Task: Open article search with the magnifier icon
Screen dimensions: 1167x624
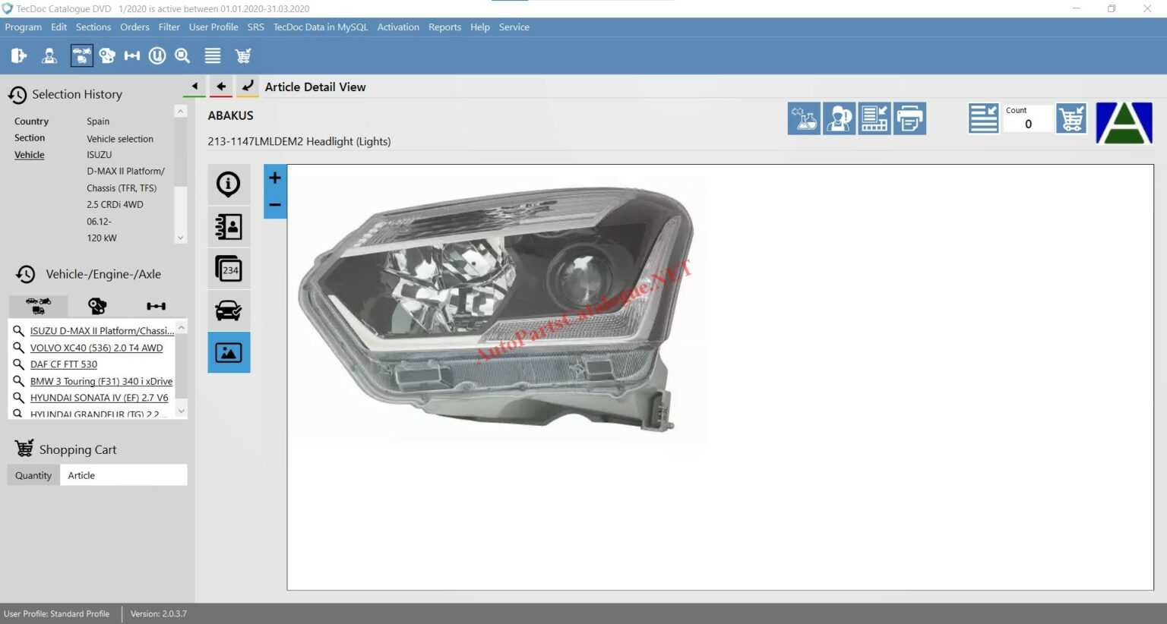Action: pyautogui.click(x=182, y=55)
